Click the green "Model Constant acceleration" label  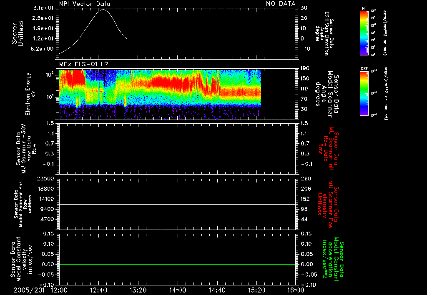[333, 260]
